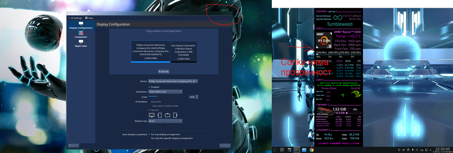Open the Night Color settings module
453x153 pixels.
pos(81,43)
